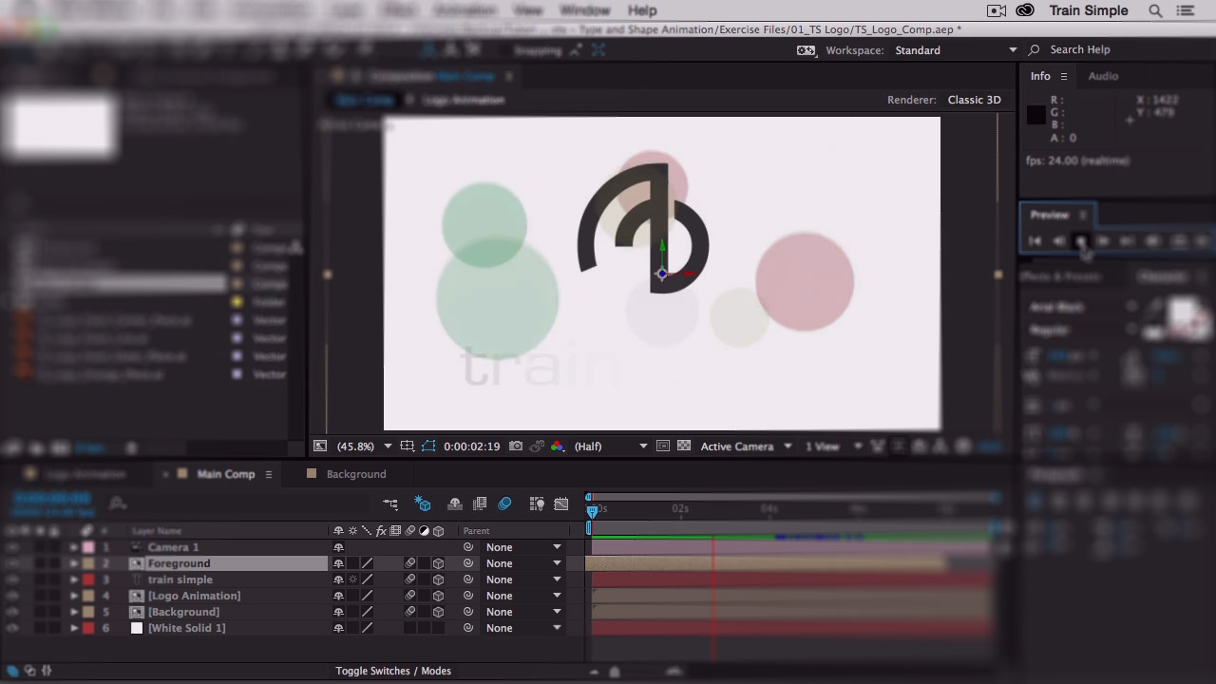This screenshot has height=684, width=1216.
Task: Open the Window menu
Action: tap(585, 10)
